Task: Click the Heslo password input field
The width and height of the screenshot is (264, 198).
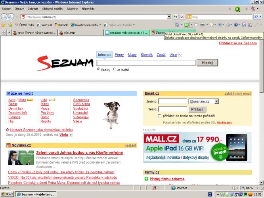Action: (x=172, y=109)
